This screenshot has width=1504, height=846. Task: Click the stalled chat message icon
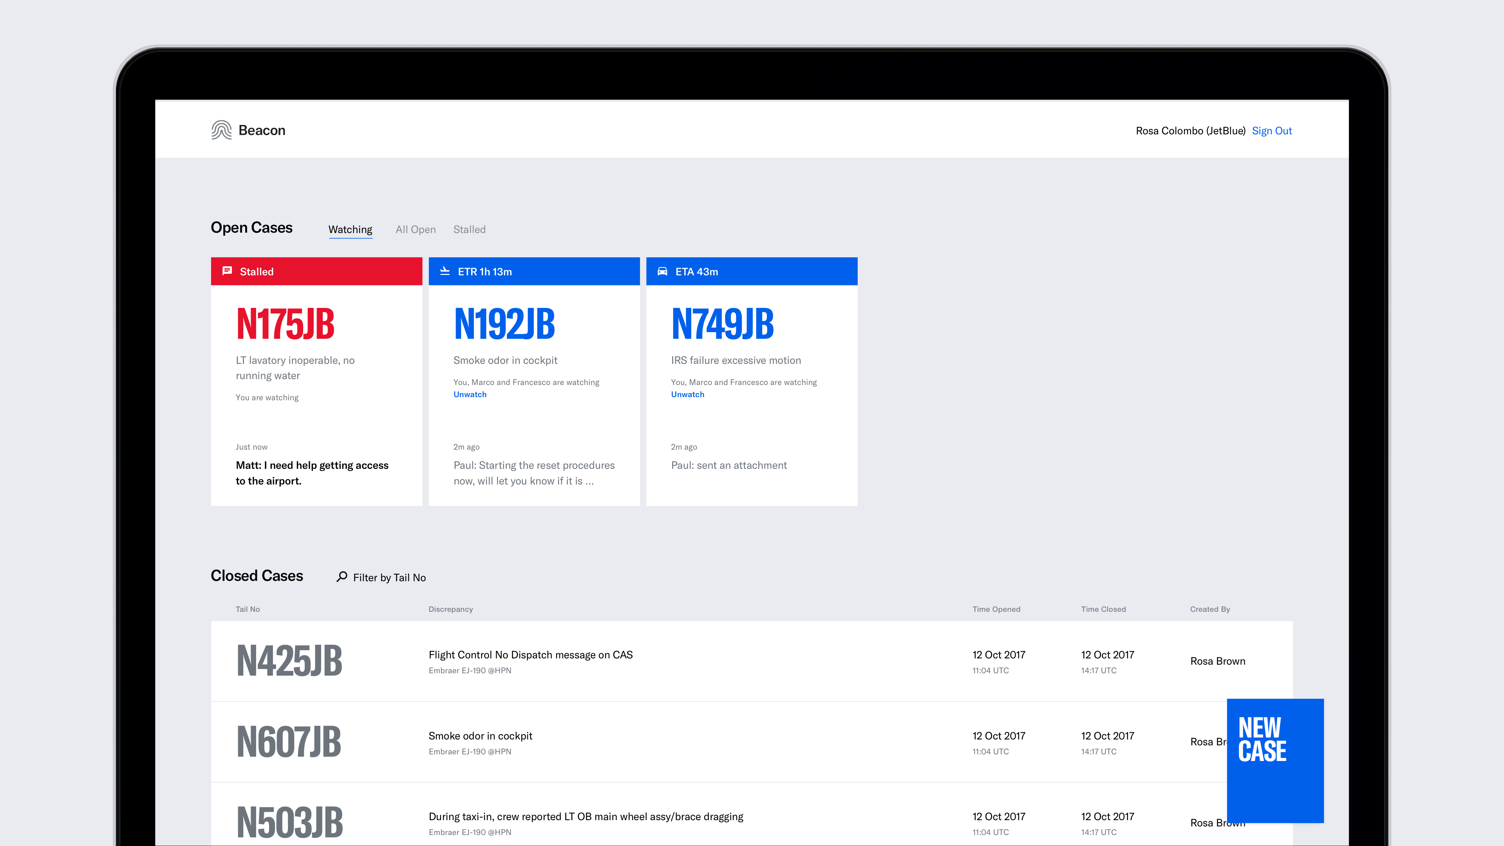(x=227, y=271)
